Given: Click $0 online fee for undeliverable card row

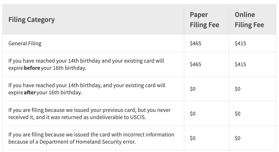Looking at the screenshot, I should click(x=238, y=113).
